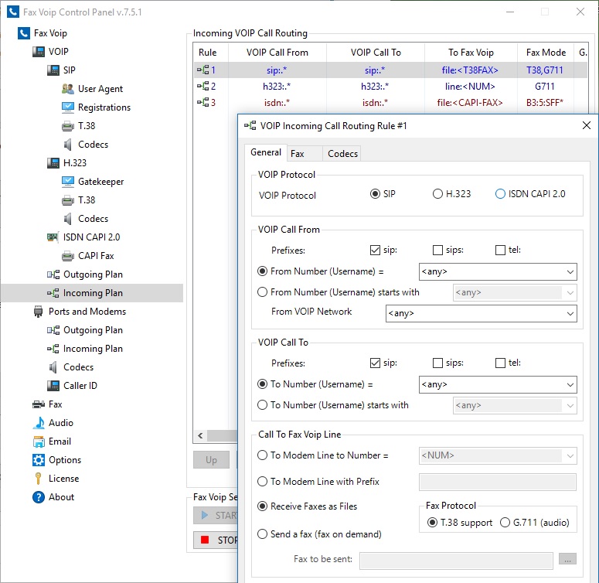Close the VOIP Incoming Call Routing Rule dialog

point(587,125)
